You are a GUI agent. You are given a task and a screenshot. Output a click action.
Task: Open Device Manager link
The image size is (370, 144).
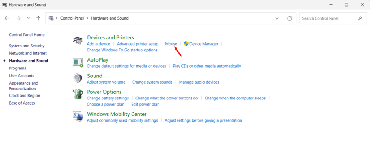click(204, 44)
